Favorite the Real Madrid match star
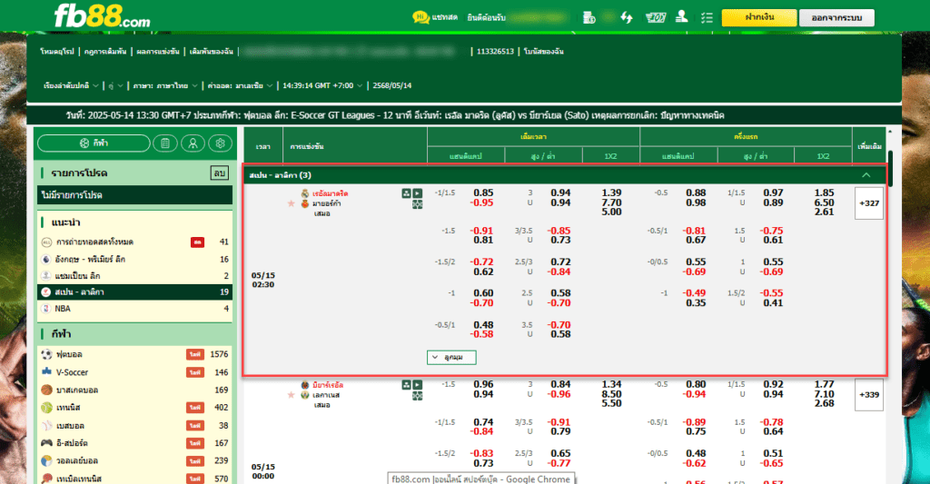Screen dimensions: 930x484 [x=292, y=203]
